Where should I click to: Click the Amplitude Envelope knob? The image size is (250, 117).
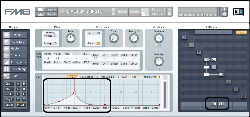[159, 39]
